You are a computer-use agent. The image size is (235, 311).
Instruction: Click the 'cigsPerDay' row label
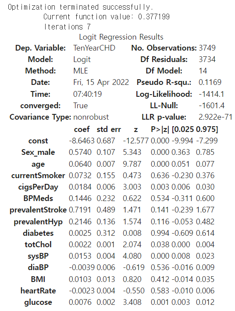38,187
